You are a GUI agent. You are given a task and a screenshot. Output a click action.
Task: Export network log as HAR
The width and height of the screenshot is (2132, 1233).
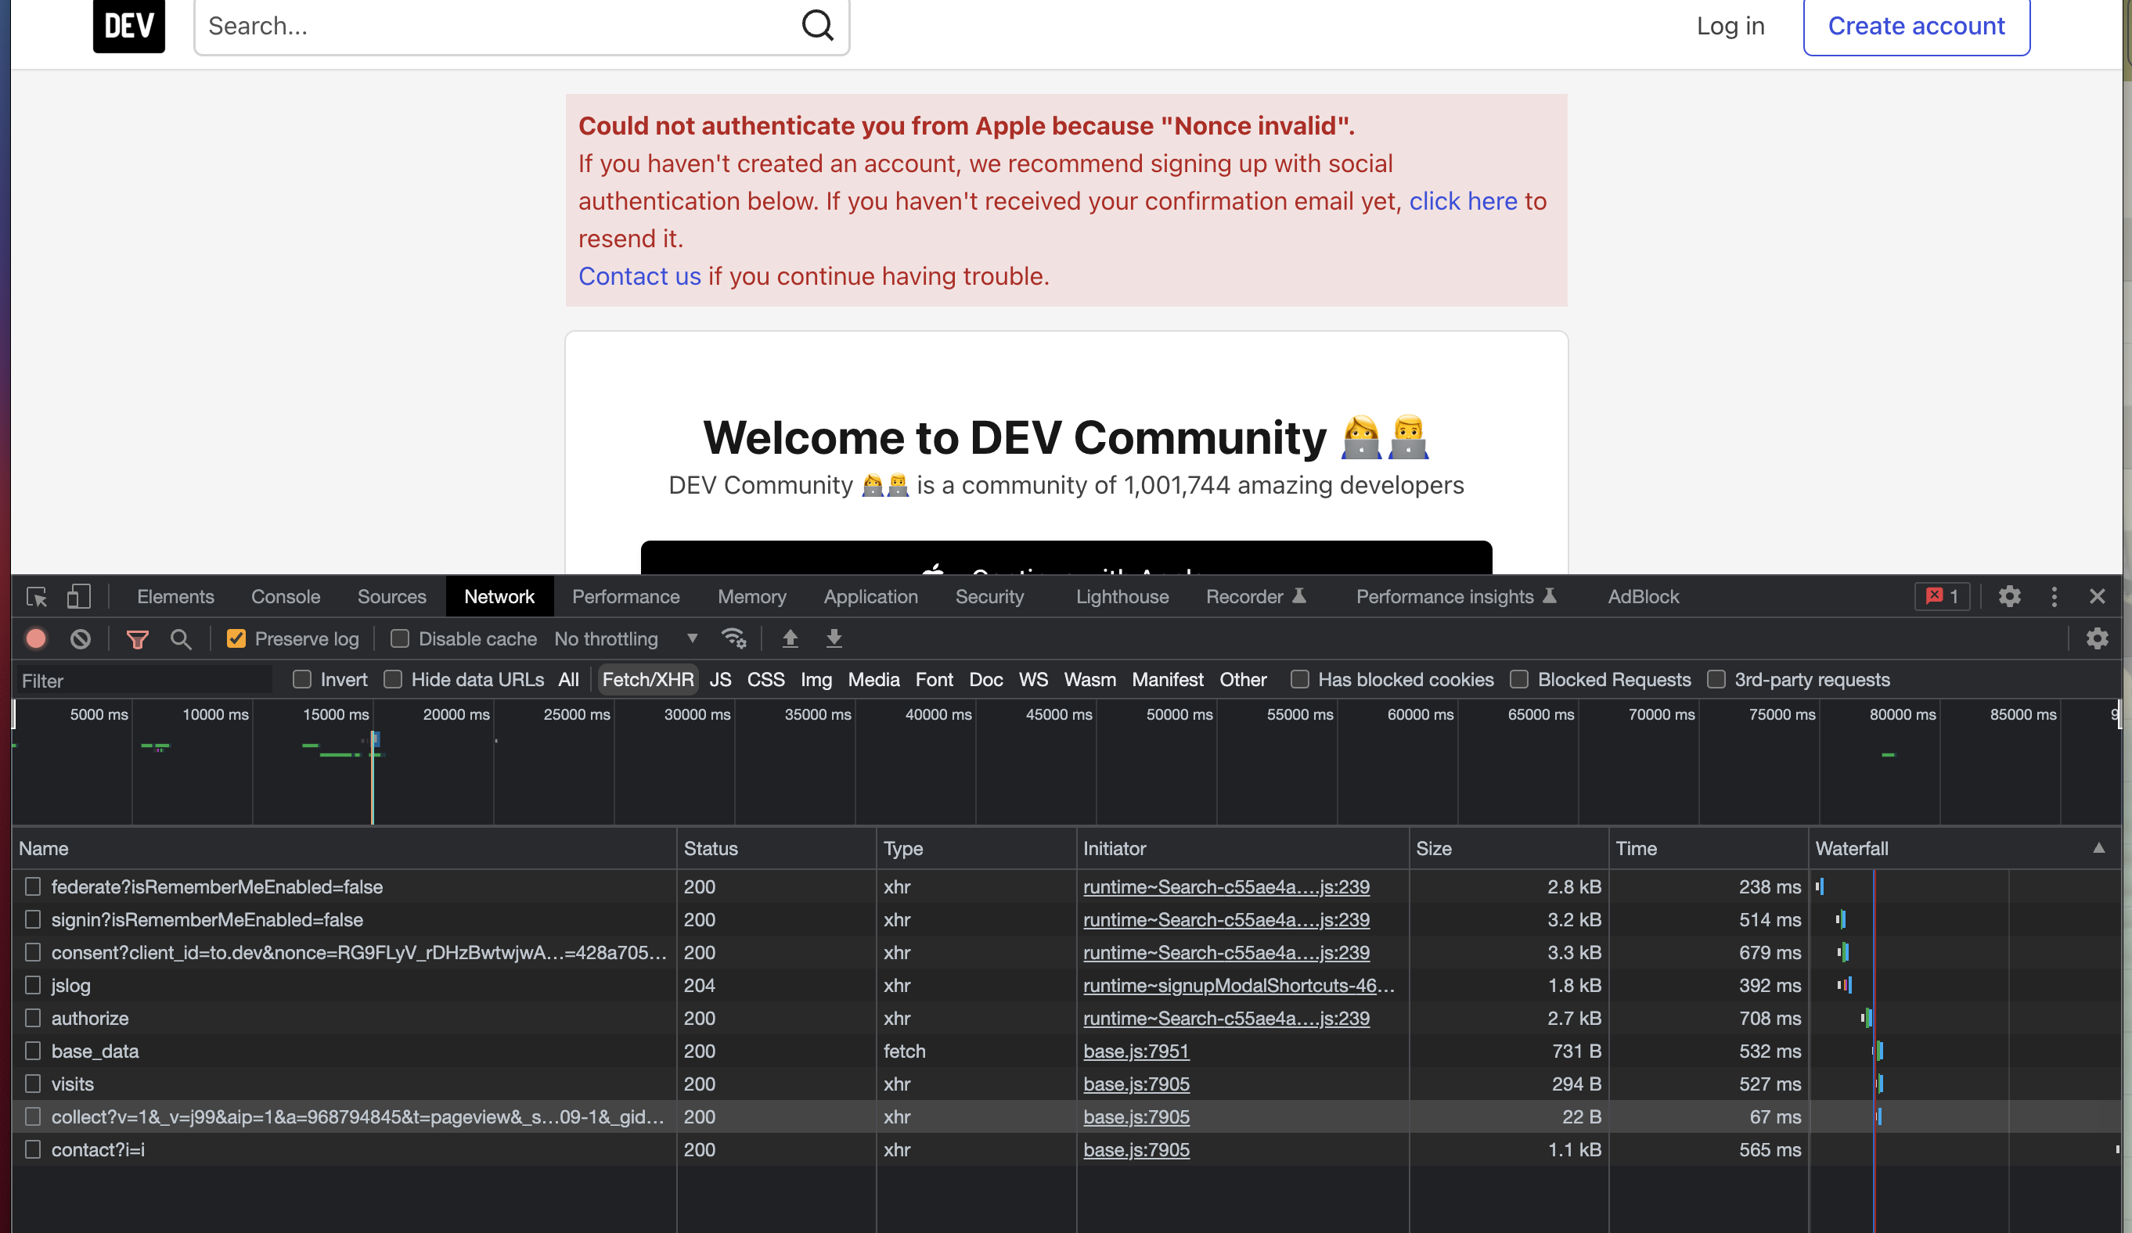click(x=834, y=638)
